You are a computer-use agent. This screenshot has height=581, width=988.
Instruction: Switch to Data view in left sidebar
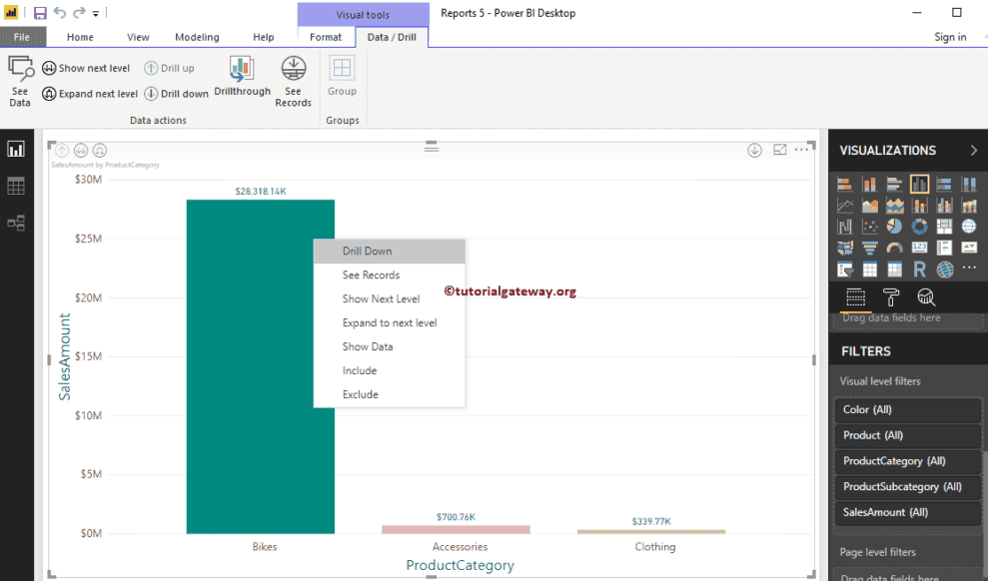pyautogui.click(x=16, y=186)
